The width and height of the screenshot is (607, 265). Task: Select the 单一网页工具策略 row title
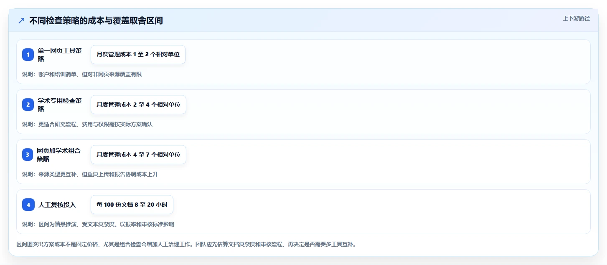pos(60,55)
